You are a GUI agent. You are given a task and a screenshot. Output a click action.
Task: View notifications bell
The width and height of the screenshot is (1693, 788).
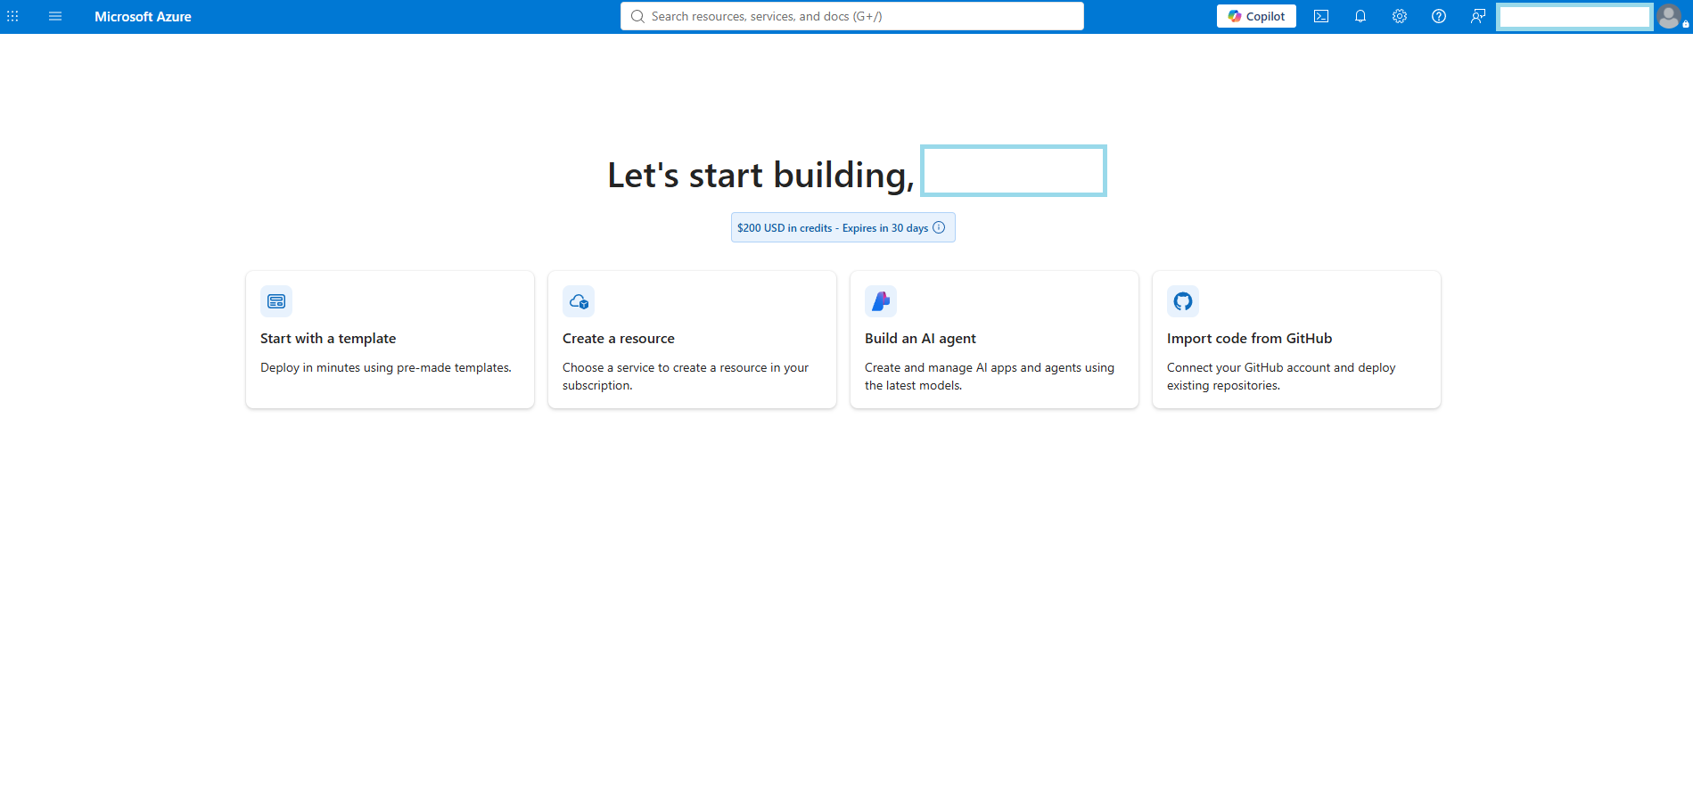pyautogui.click(x=1360, y=16)
